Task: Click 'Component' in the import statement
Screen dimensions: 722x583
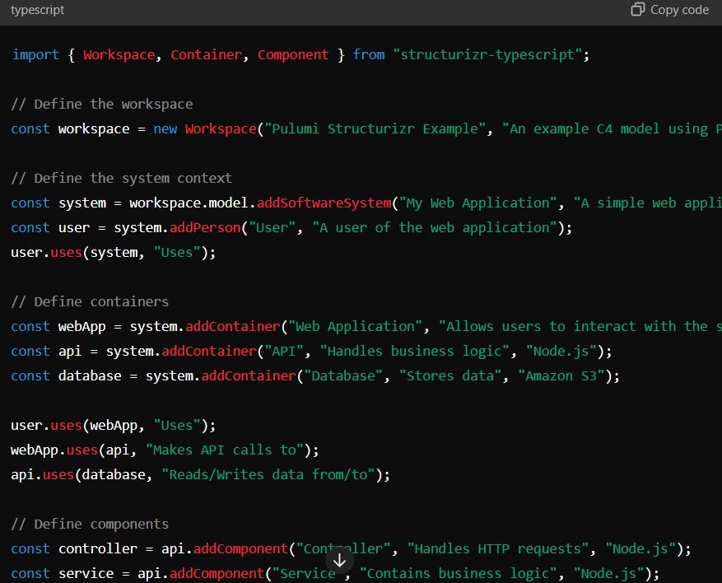Action: pyautogui.click(x=293, y=55)
